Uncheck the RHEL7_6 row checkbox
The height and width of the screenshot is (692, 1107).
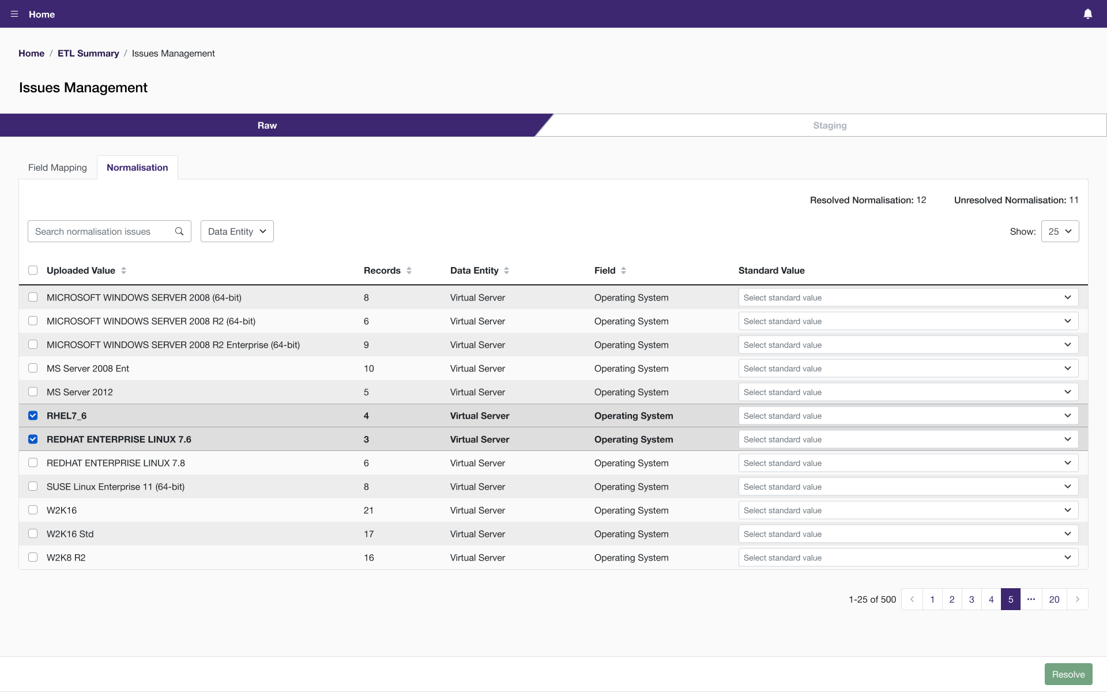(33, 416)
